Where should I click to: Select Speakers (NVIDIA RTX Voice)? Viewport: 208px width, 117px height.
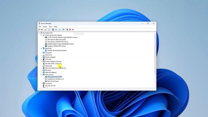coord(56,46)
